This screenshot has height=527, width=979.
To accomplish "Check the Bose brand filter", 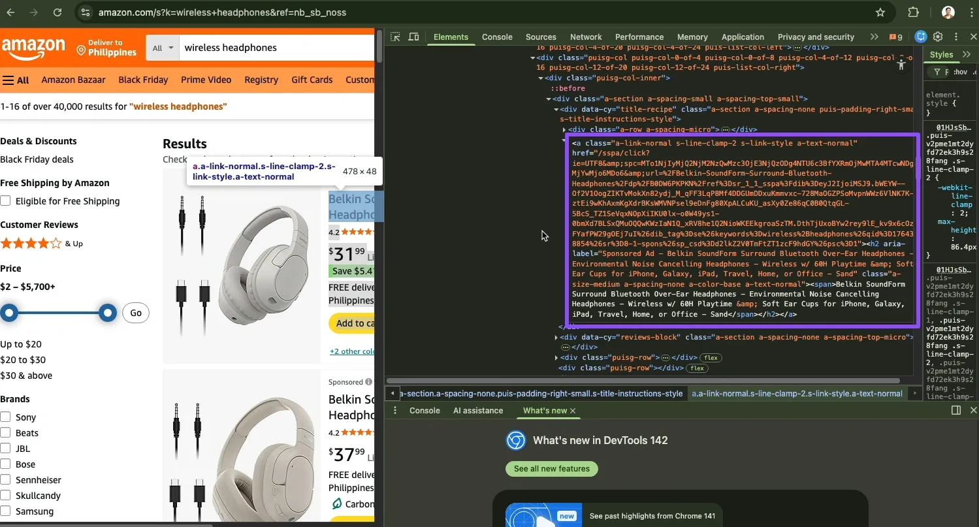I will click(x=6, y=464).
